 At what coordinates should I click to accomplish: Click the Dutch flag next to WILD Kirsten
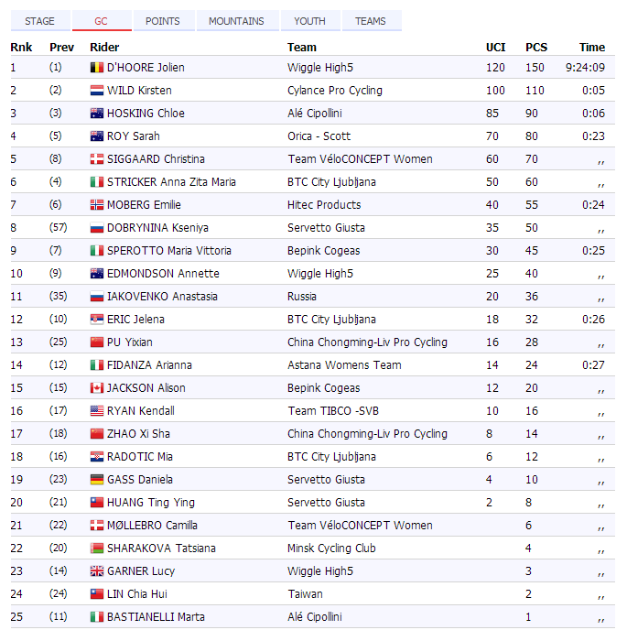coord(96,91)
